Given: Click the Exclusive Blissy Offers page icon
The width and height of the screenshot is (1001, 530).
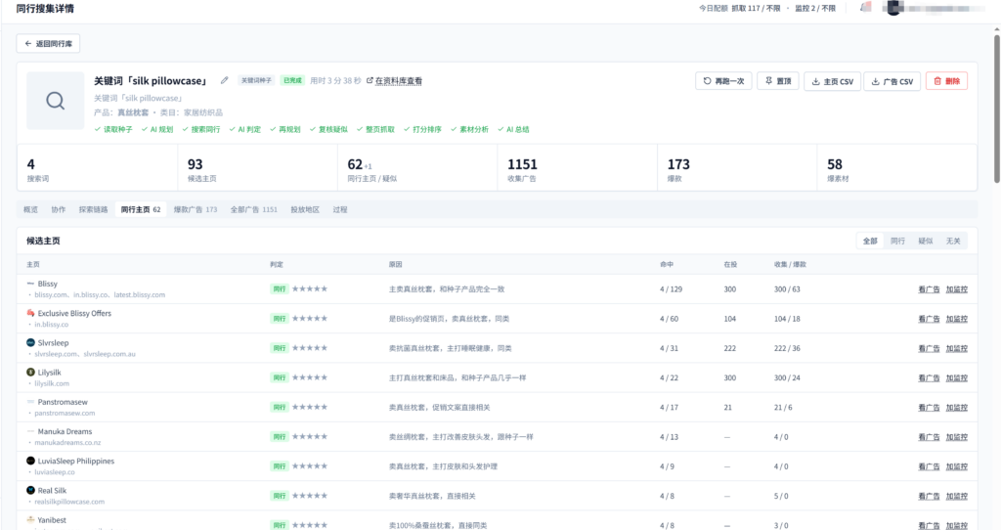Looking at the screenshot, I should [30, 313].
